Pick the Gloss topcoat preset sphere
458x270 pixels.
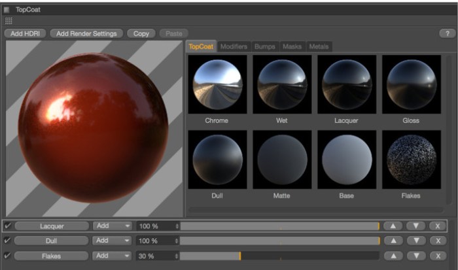click(411, 84)
